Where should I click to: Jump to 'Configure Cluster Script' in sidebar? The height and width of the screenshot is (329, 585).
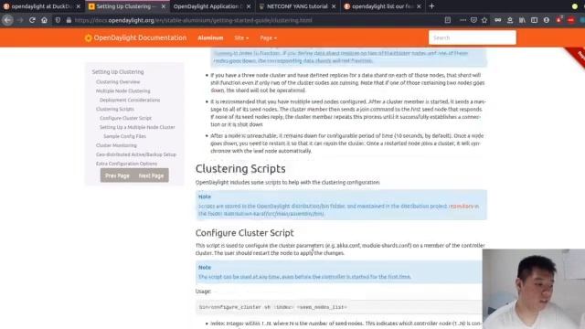coord(125,118)
